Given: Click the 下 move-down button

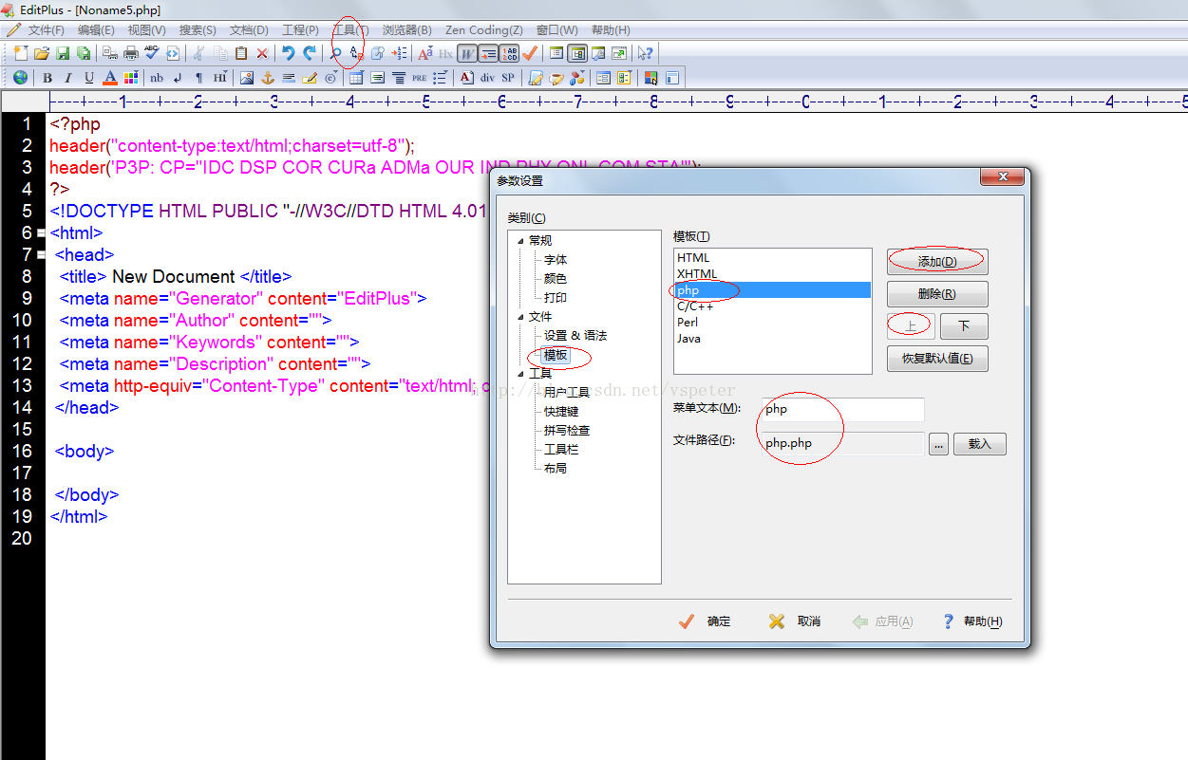Looking at the screenshot, I should coord(964,326).
